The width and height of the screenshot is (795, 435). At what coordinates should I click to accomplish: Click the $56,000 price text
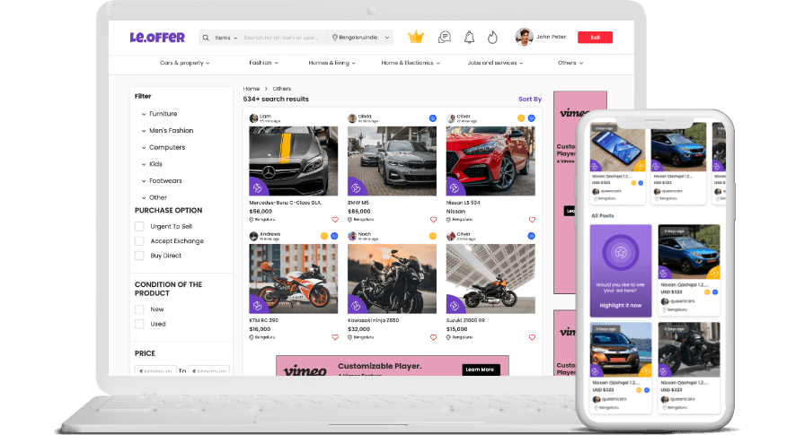(x=261, y=211)
